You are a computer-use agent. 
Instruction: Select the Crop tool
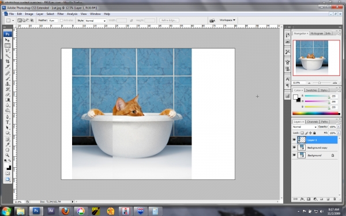coord(7,62)
